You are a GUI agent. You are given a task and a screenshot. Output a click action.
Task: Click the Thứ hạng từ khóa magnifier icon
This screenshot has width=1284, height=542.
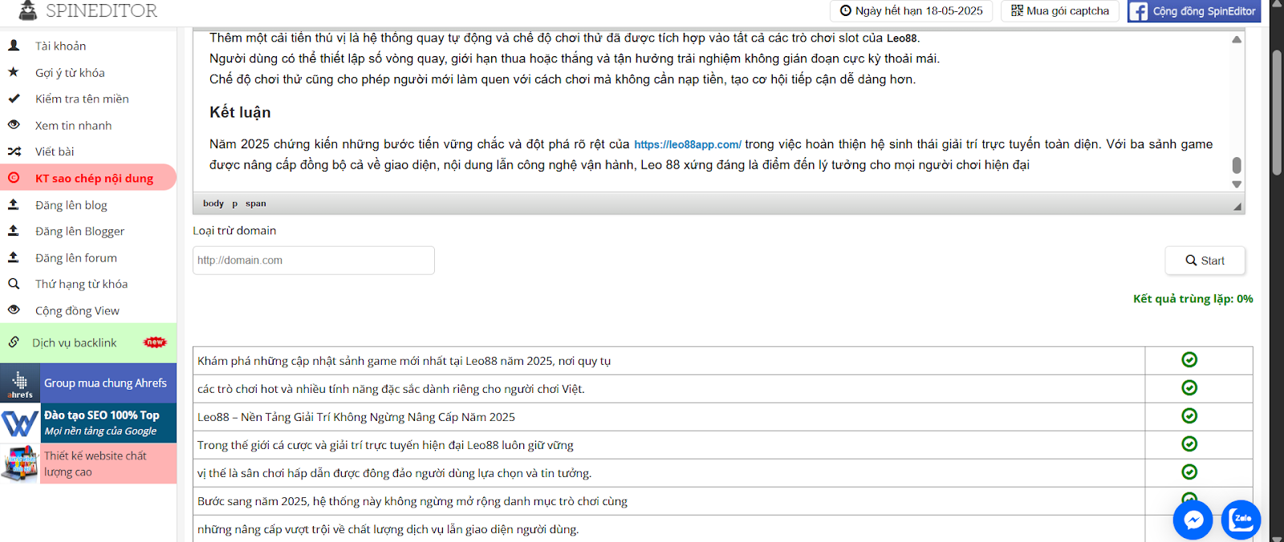coord(14,284)
